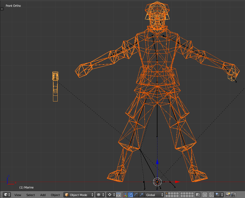
Task: Select the small gun wireframe object
Action: point(55,86)
